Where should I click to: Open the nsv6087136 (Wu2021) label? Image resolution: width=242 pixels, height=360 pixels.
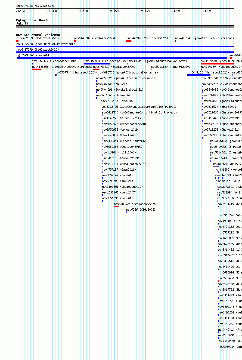[111, 84]
